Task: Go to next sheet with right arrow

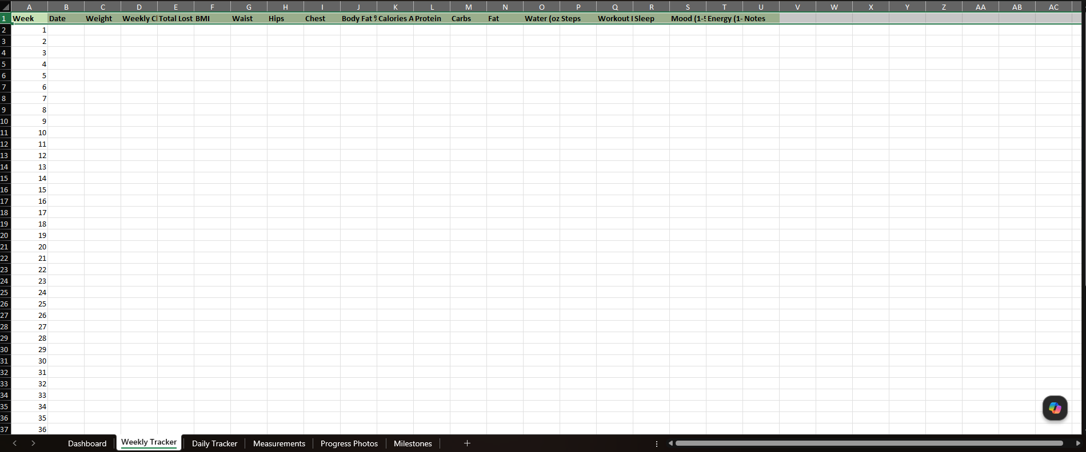Action: (33, 443)
